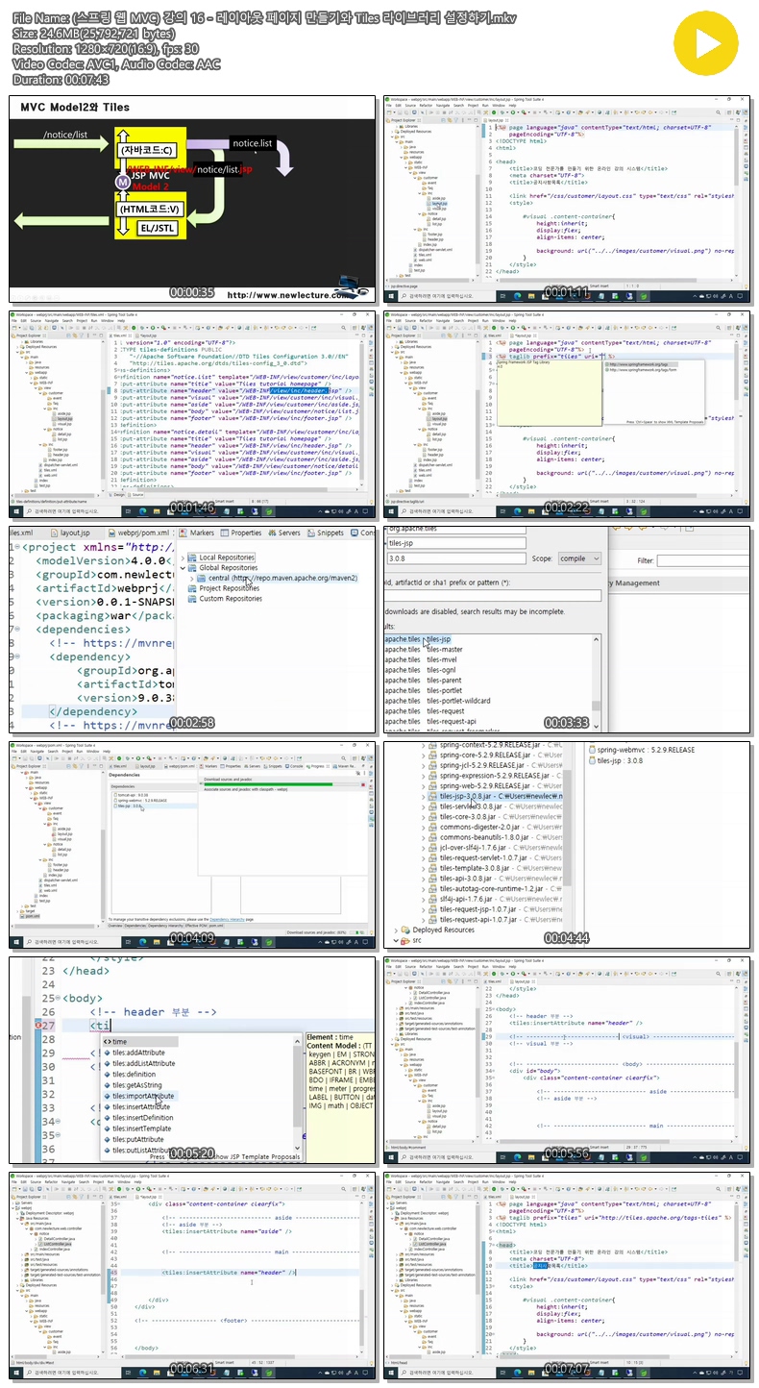Expand the Deployed Resources folder
The height and width of the screenshot is (1388, 759).
394,929
